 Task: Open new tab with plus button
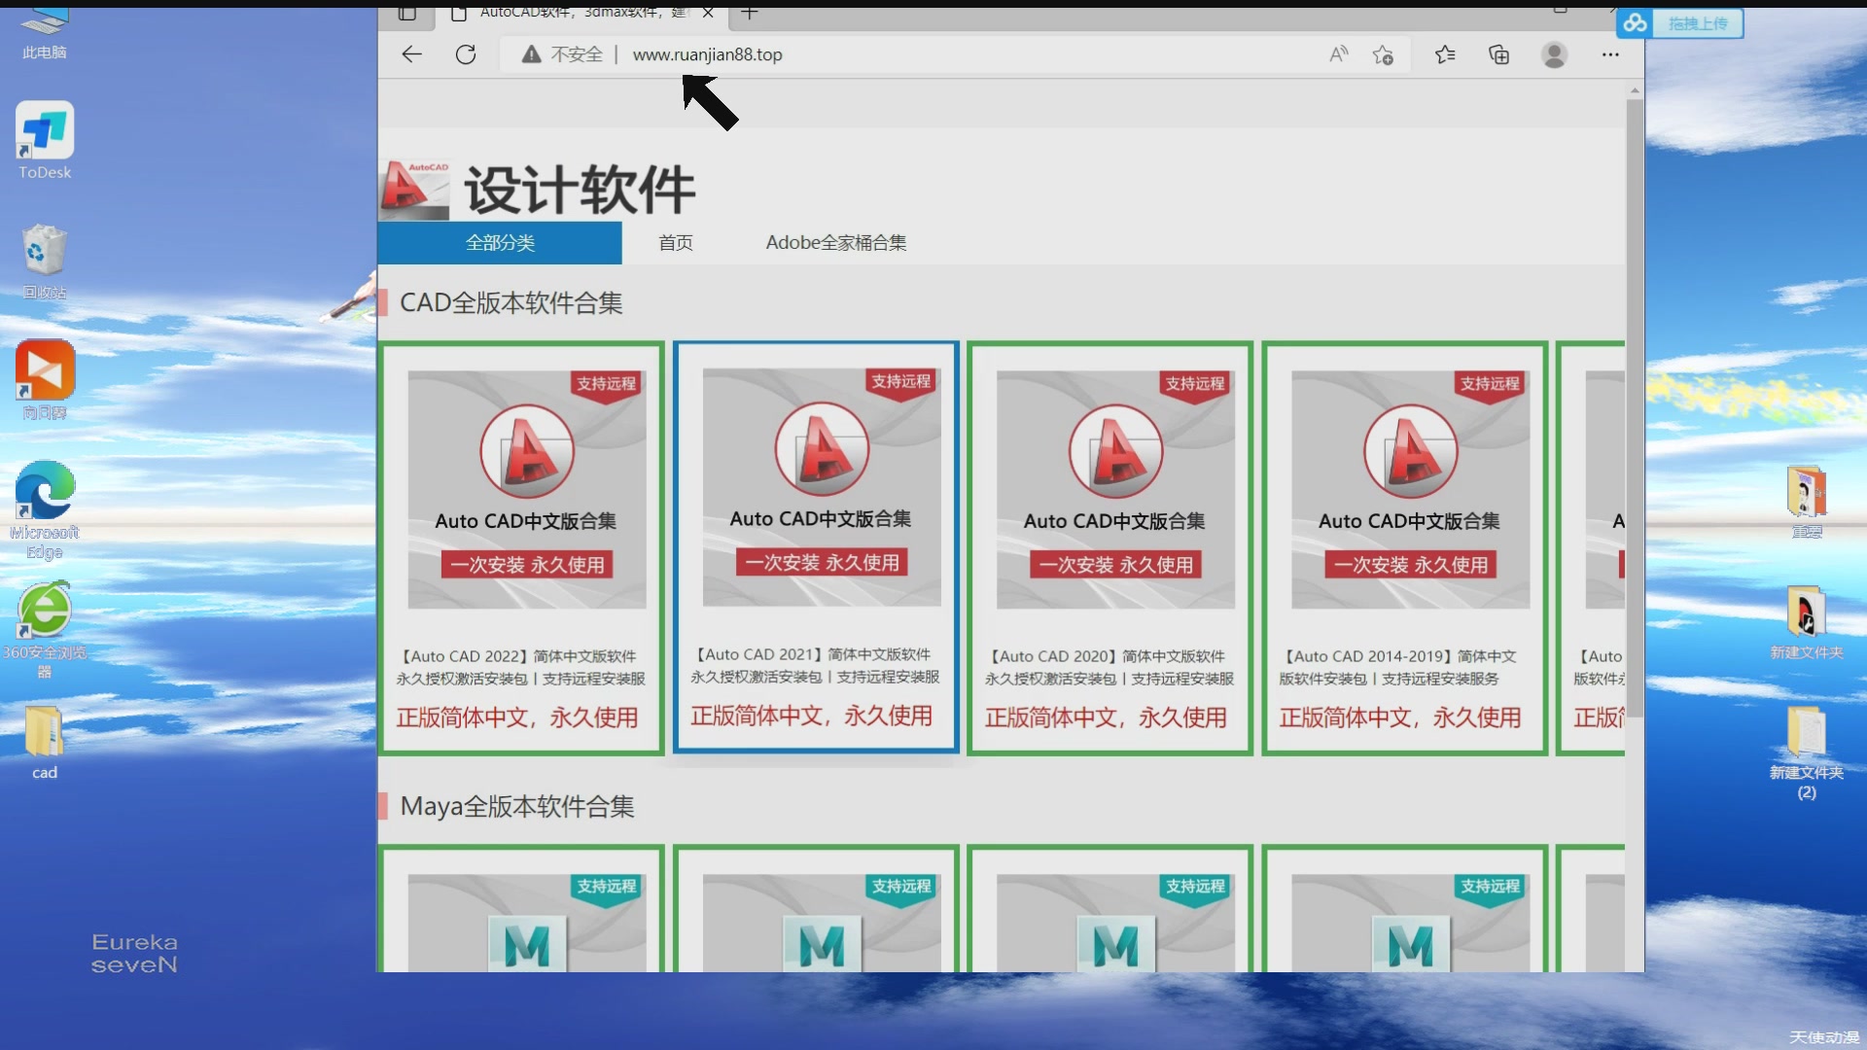tap(749, 13)
